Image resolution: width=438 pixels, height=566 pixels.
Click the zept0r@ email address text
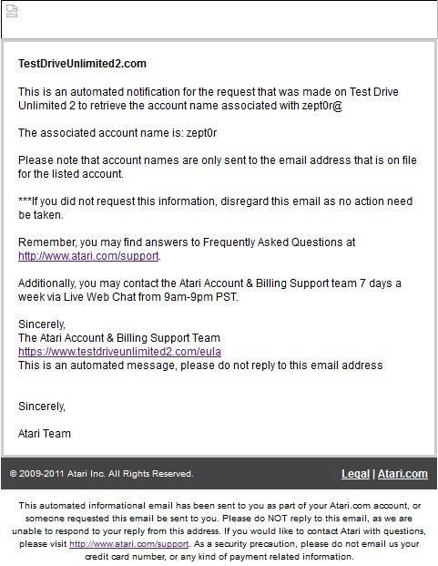point(322,106)
